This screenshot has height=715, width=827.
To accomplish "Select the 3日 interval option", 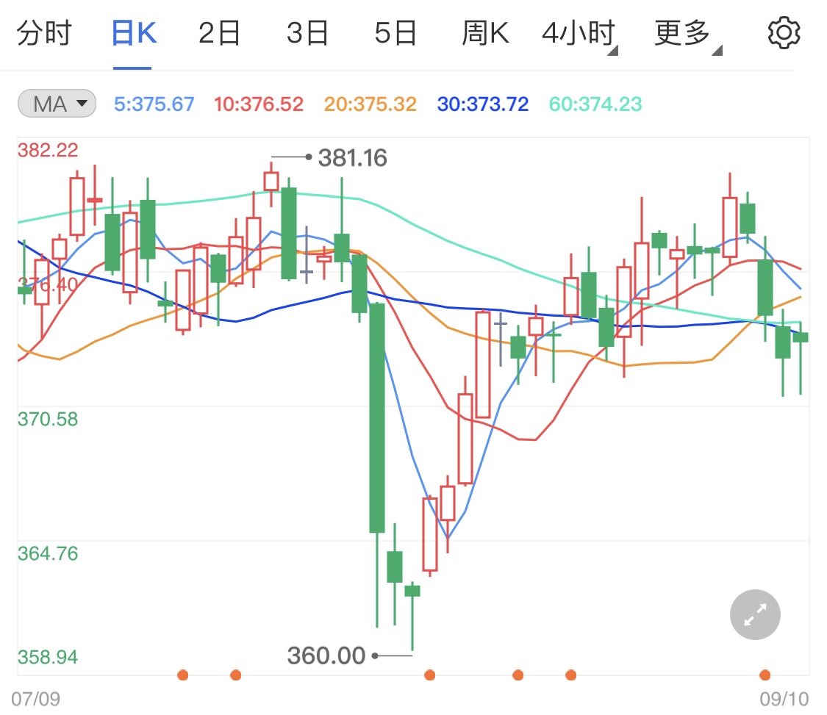I will [307, 32].
